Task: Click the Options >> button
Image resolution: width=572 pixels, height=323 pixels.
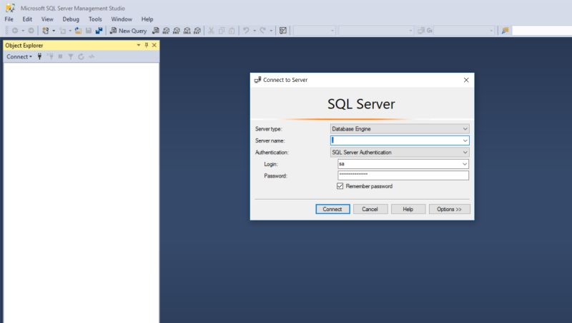Action: (x=450, y=209)
